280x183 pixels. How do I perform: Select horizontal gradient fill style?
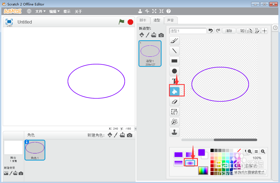coord(190,155)
